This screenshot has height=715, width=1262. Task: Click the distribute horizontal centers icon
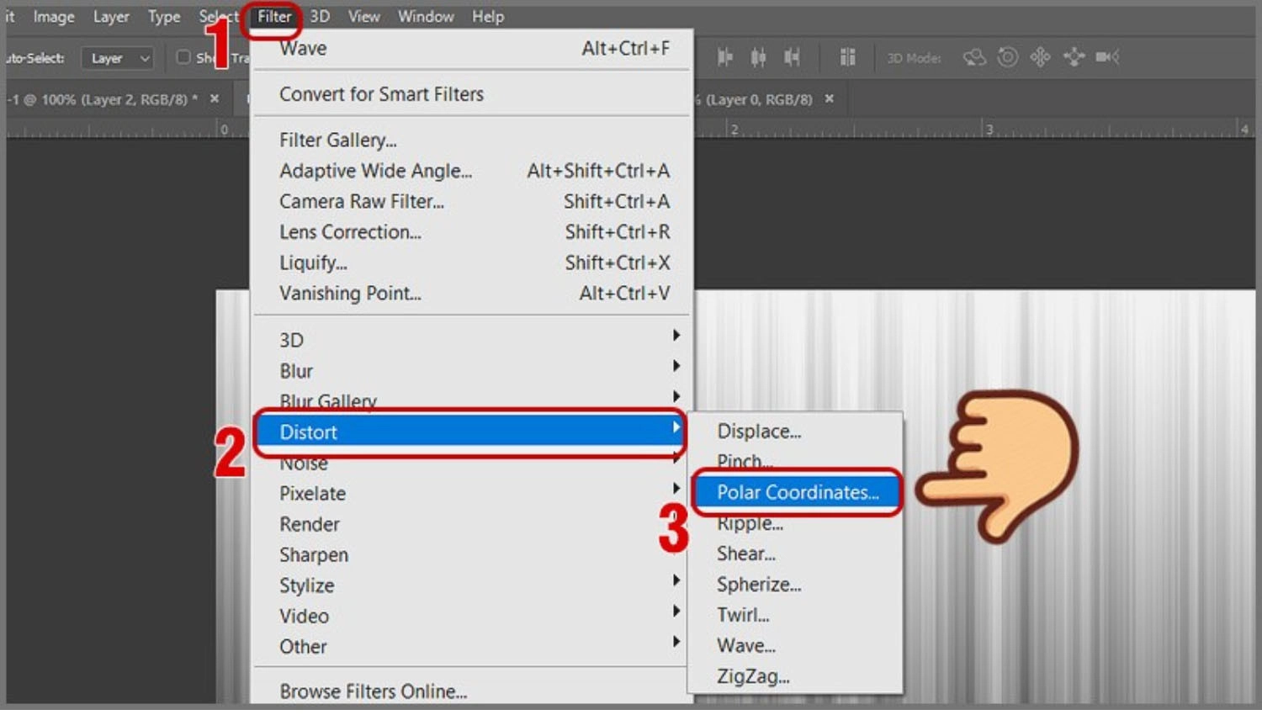[758, 57]
